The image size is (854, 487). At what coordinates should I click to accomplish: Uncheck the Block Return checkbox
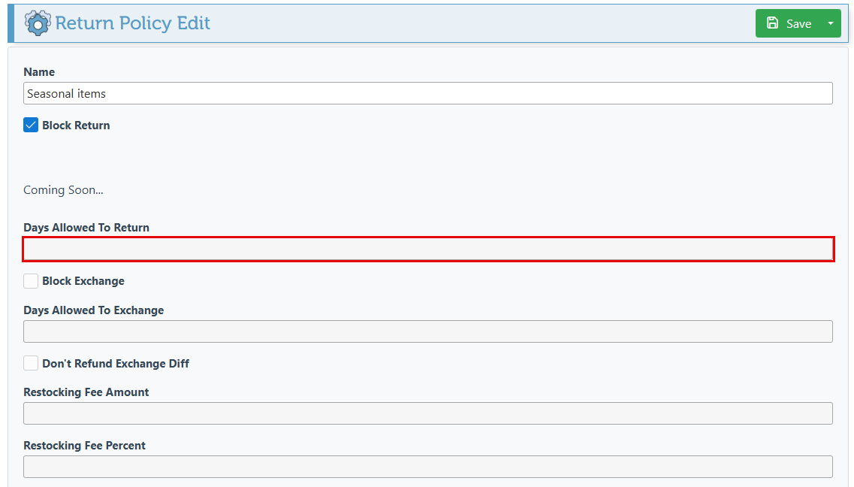[31, 126]
